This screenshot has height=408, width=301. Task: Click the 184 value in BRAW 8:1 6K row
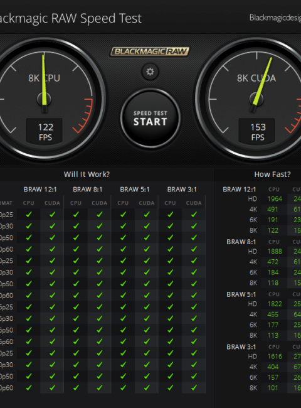273,272
